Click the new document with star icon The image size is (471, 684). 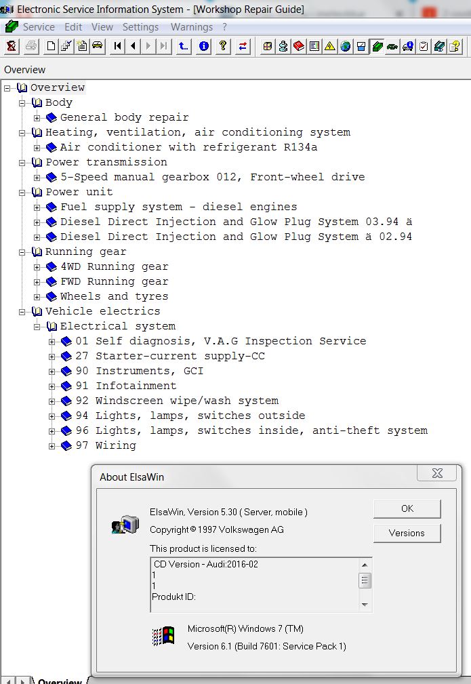82,46
